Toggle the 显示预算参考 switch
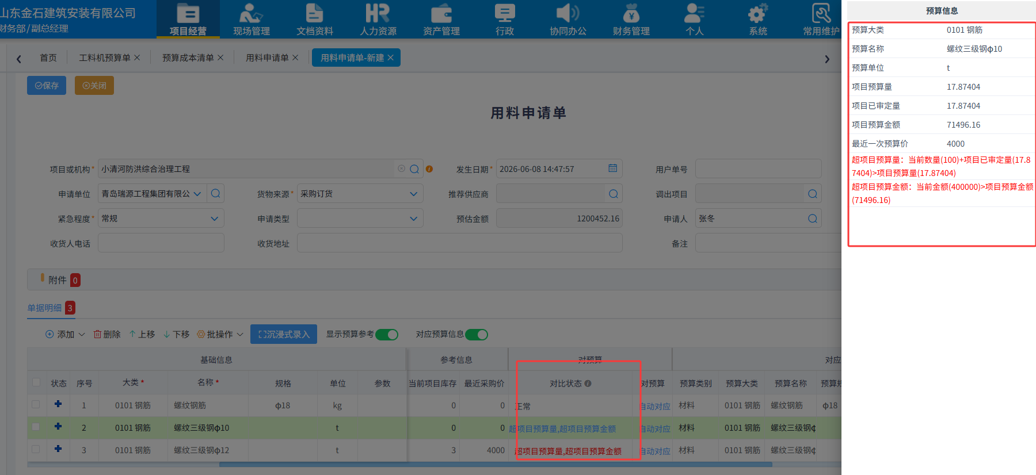1036x475 pixels. [x=387, y=335]
